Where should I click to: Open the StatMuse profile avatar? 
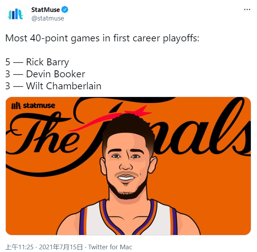coord(15,14)
